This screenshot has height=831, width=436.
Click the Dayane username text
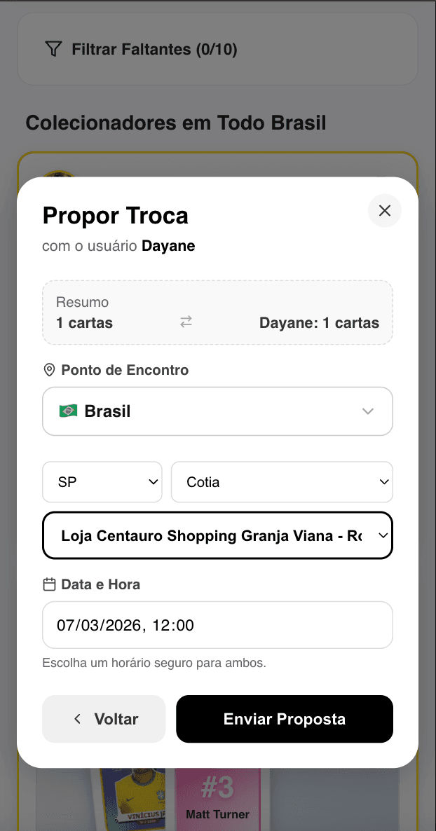168,246
